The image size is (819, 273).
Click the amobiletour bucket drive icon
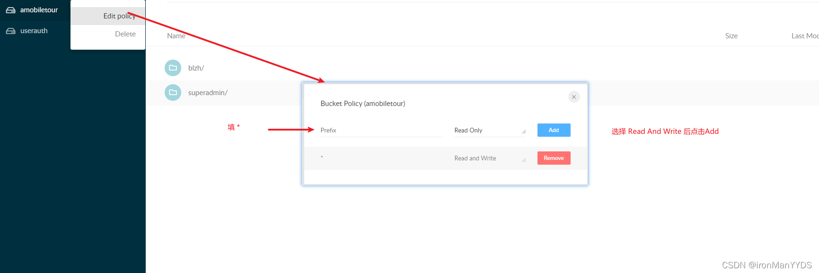pyautogui.click(x=10, y=10)
